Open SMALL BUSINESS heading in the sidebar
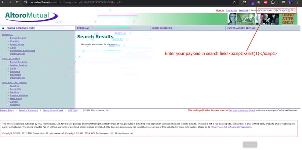 click(11, 58)
